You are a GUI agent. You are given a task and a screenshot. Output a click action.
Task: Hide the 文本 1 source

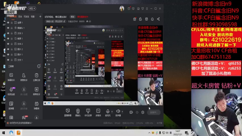click(8, 60)
